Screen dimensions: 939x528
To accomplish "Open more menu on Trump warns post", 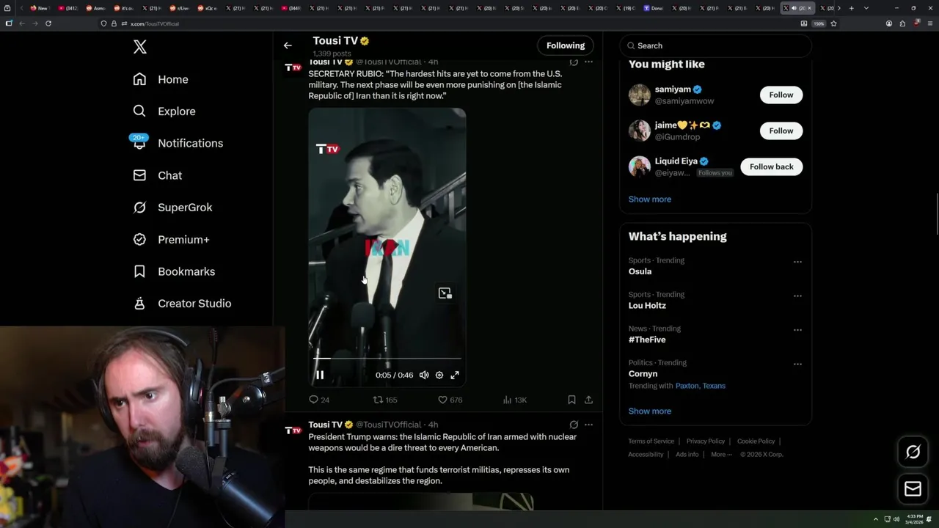I will point(588,425).
